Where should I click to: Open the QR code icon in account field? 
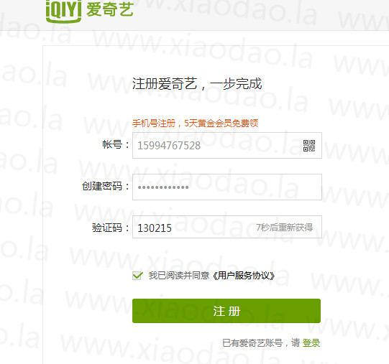(309, 146)
